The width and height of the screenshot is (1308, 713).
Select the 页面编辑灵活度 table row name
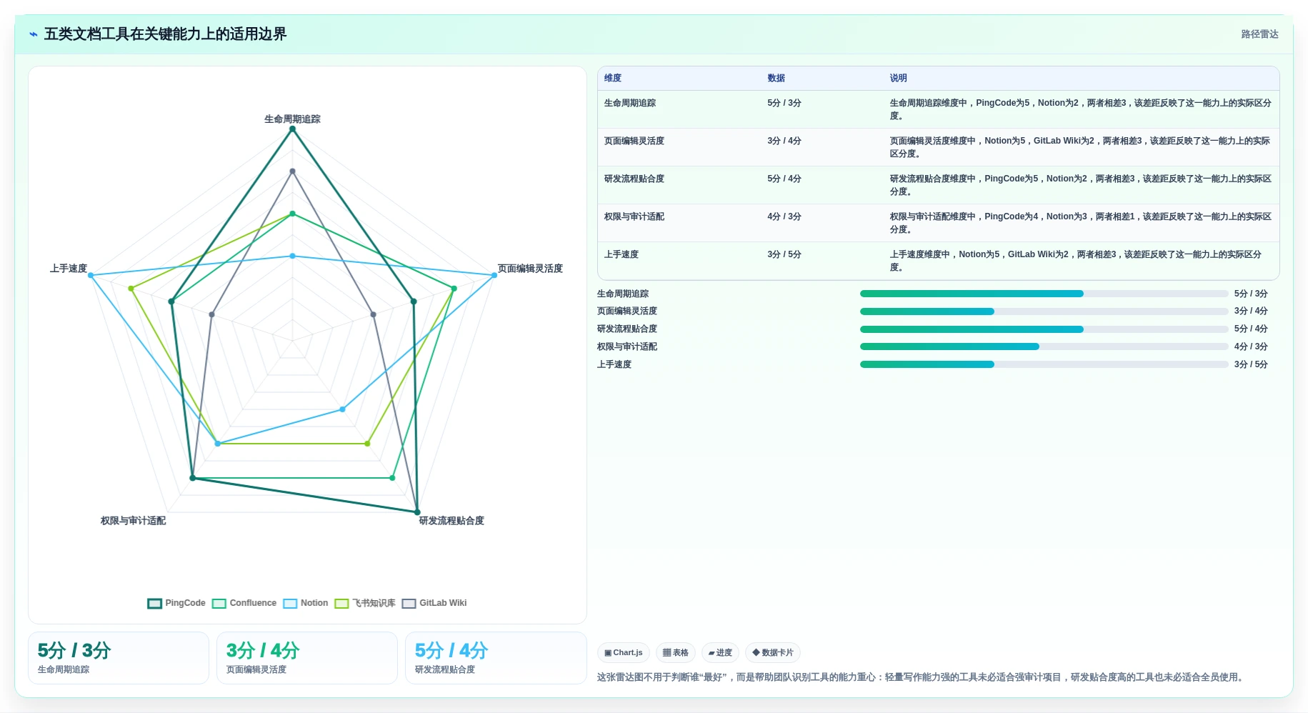[x=634, y=141]
